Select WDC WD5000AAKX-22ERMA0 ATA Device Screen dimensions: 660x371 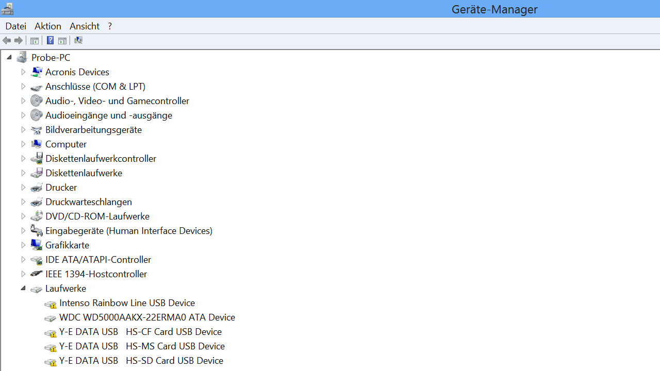click(147, 317)
